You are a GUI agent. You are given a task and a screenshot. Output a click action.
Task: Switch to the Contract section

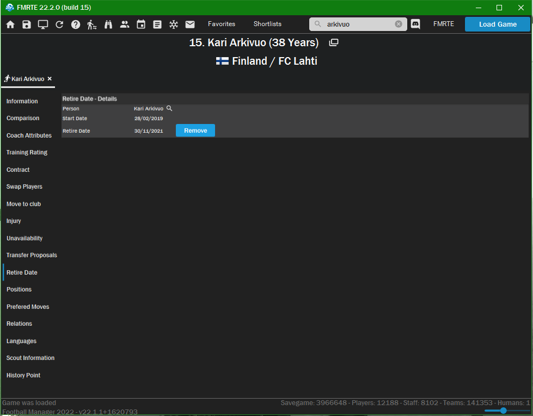pos(18,170)
